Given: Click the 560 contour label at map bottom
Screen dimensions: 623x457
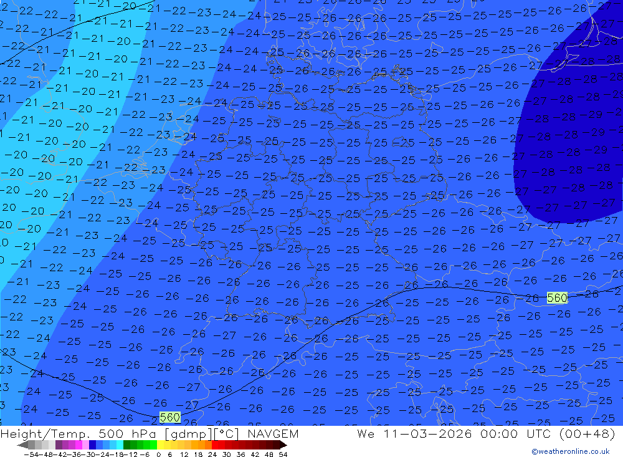Looking at the screenshot, I should point(169,417).
